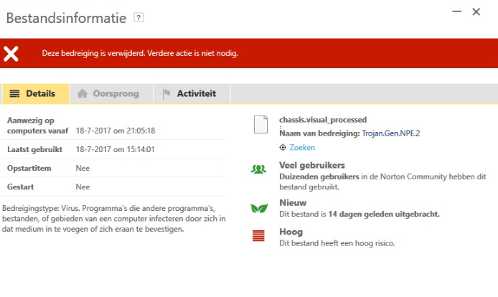Viewport: 498px width, 297px height.
Task: Click the red Hoog risk-level icon
Action: point(259,236)
